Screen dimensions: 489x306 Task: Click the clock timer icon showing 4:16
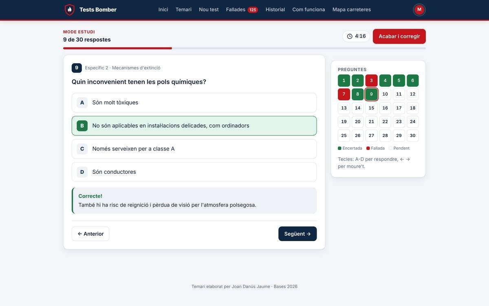(350, 36)
